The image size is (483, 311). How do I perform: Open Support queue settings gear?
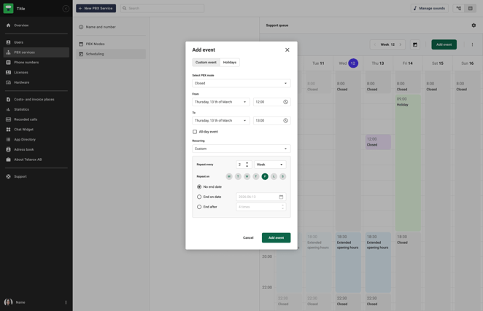474,25
